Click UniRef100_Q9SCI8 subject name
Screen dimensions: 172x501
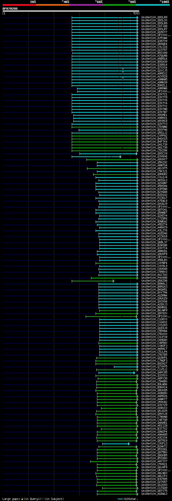154,154
